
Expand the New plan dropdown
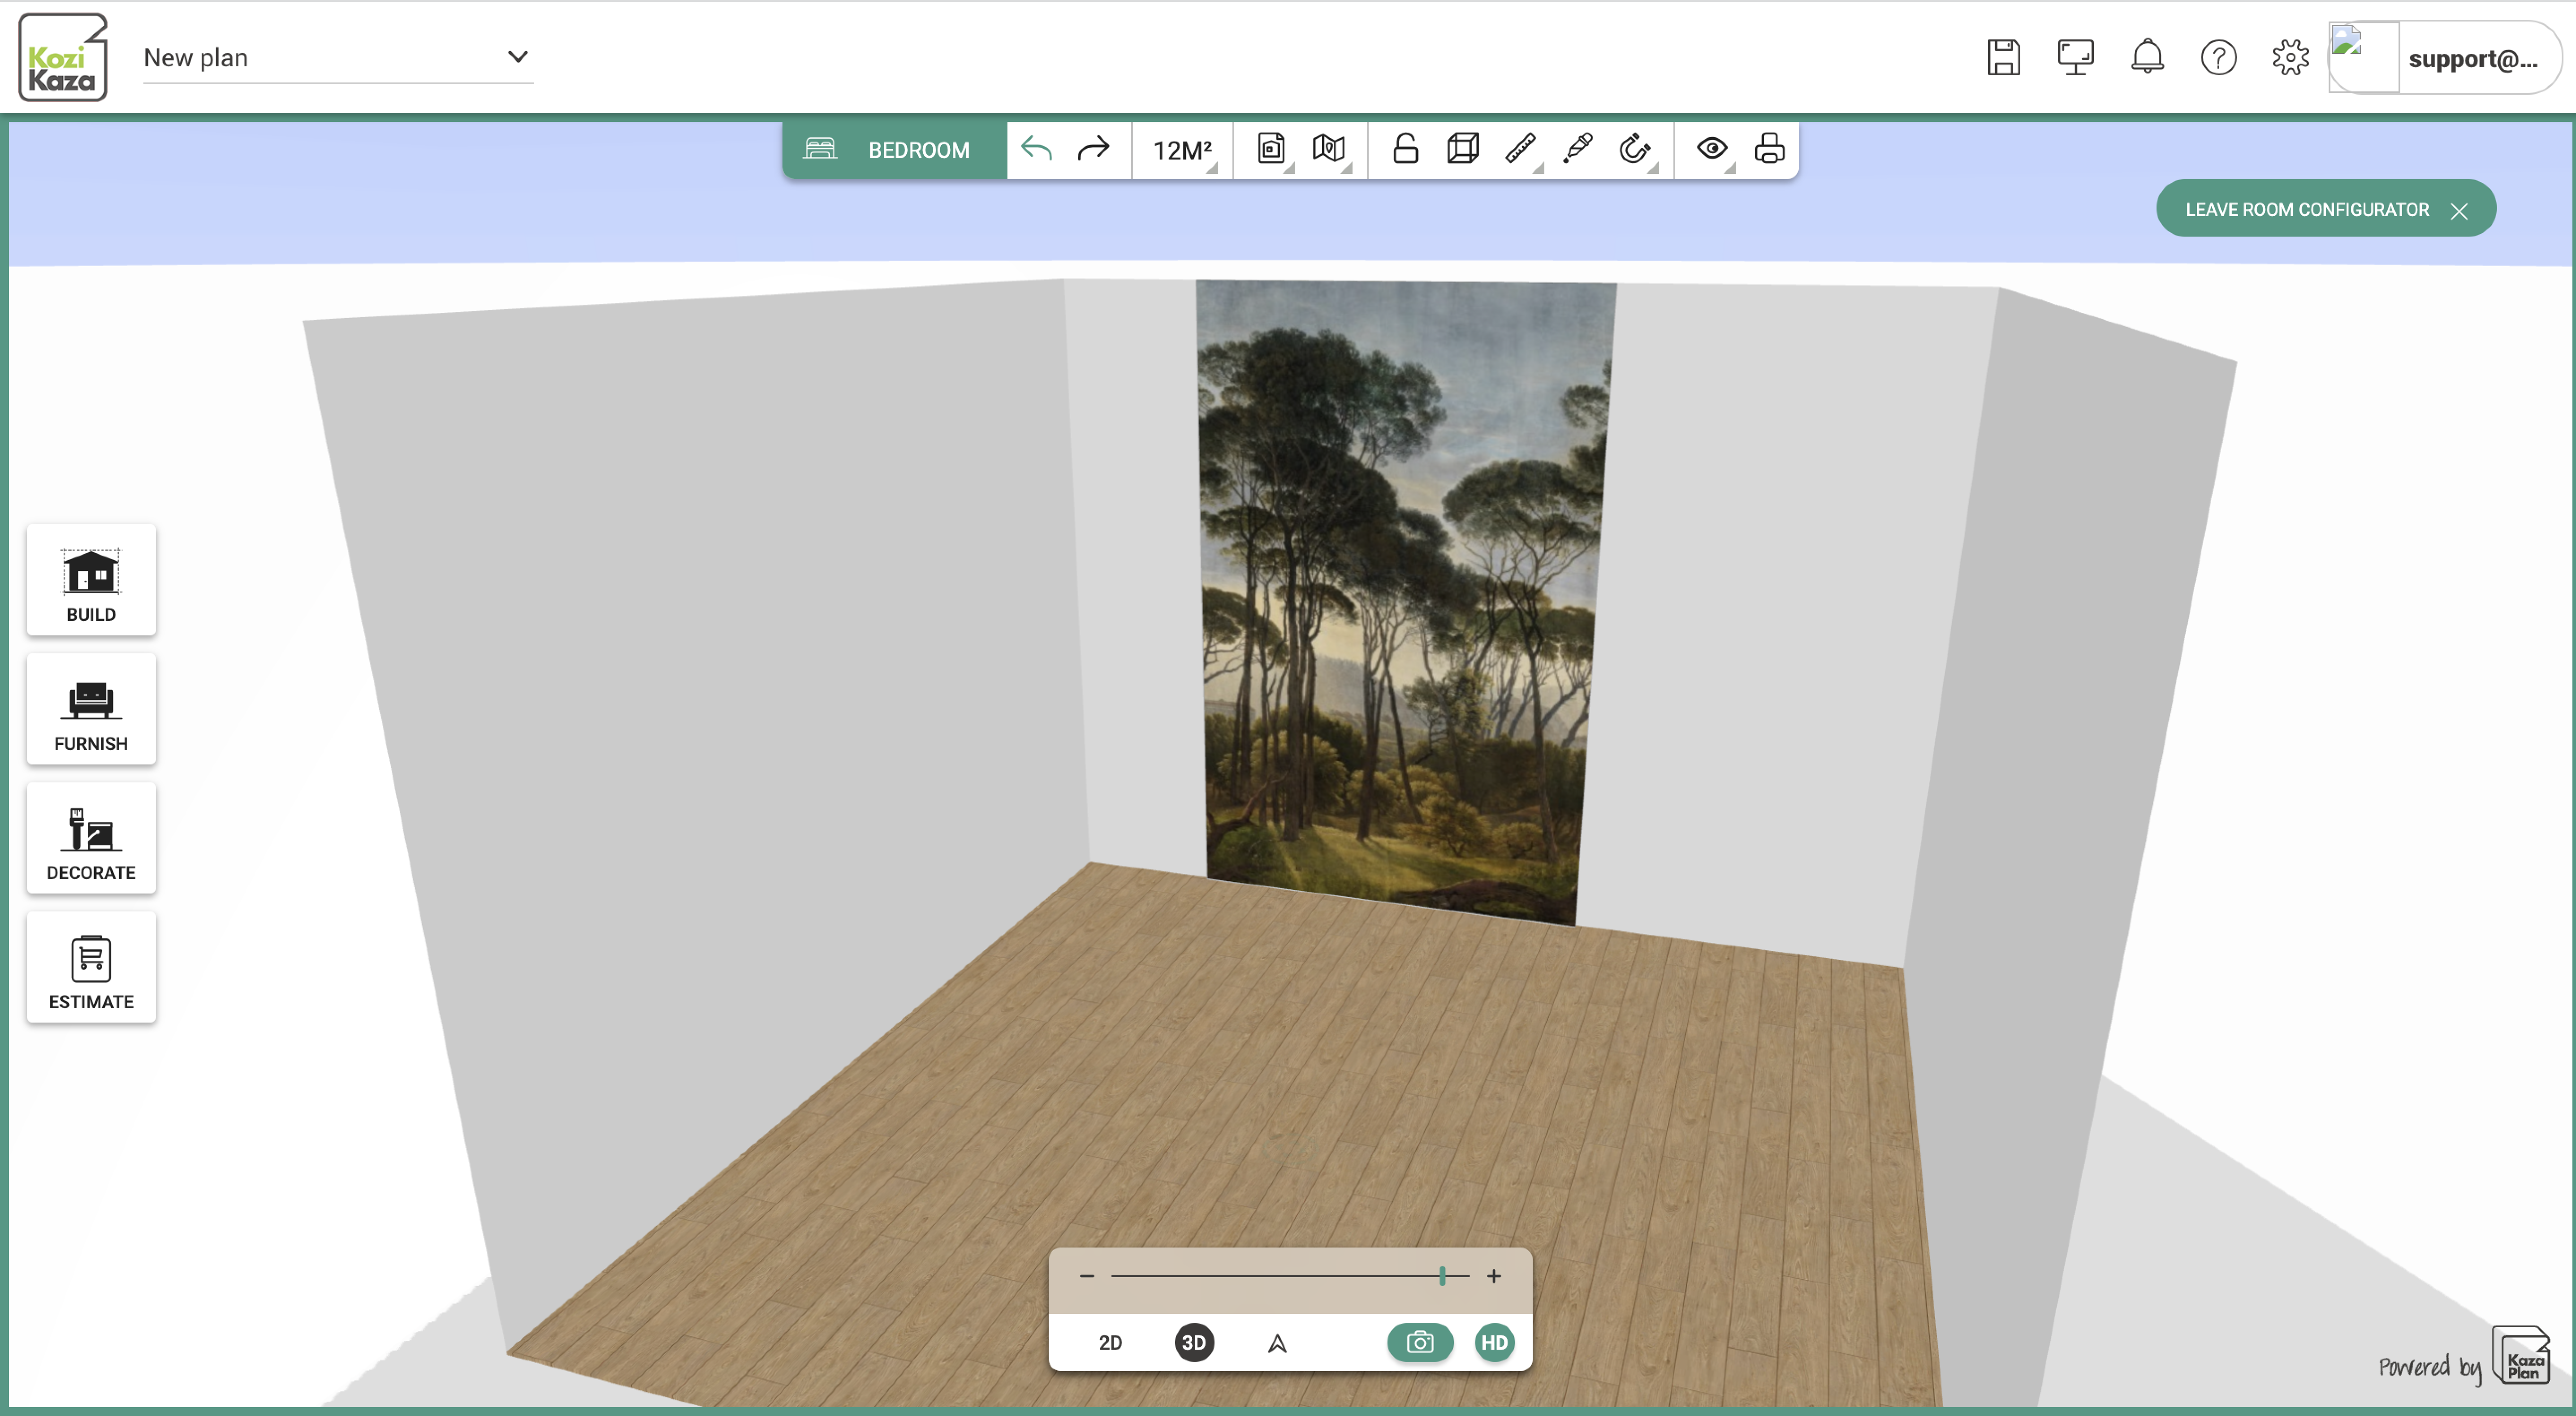click(x=517, y=57)
